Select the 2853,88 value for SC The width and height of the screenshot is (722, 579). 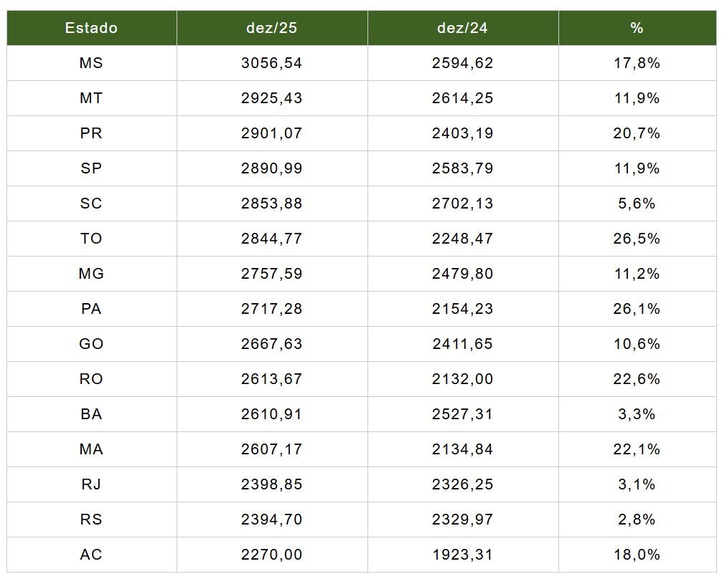[x=271, y=204]
